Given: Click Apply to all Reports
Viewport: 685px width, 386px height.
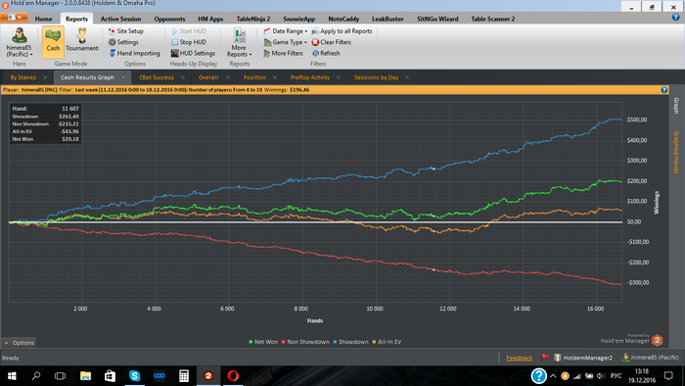Looking at the screenshot, I should point(342,31).
